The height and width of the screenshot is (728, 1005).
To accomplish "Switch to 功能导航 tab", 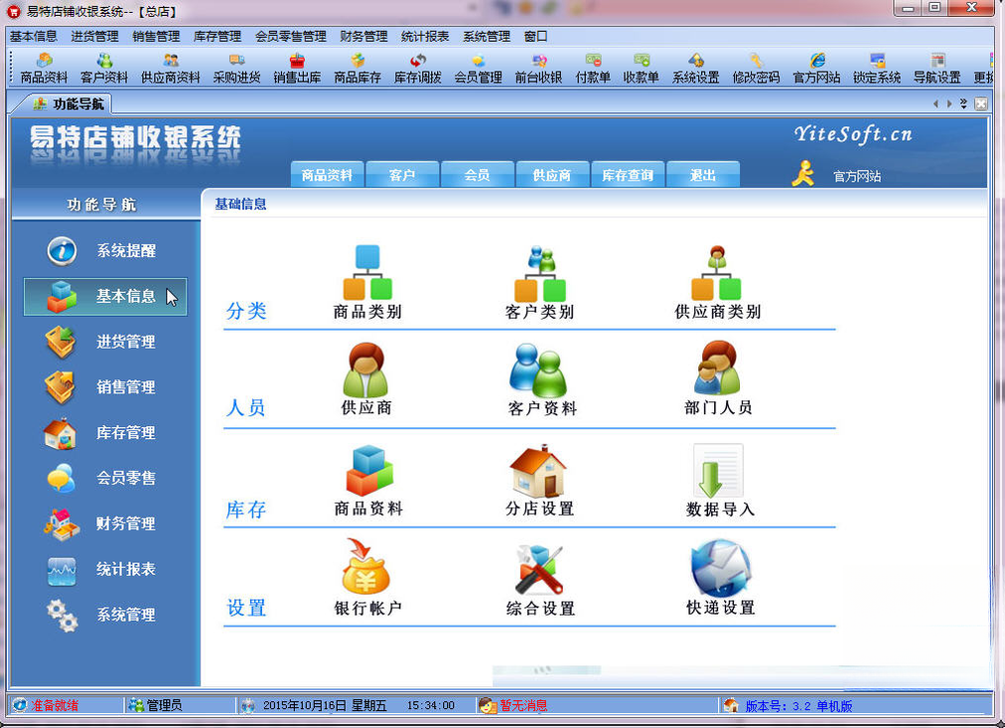I will tap(69, 104).
